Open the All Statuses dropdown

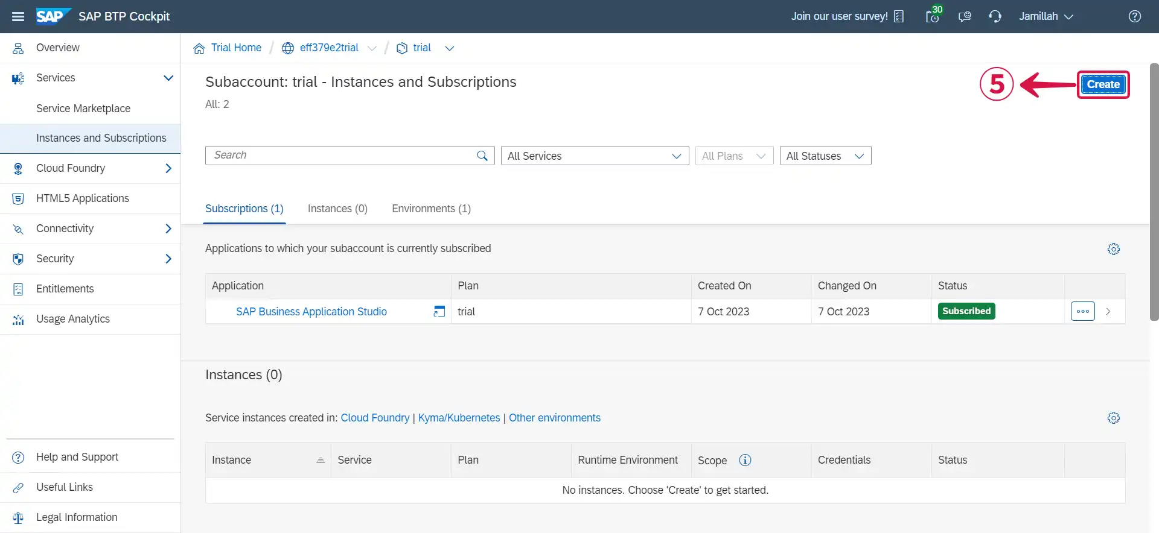tap(825, 156)
